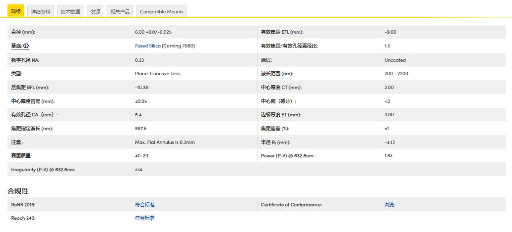Select the wavelength range value 200 - 2200
Screen dimensions: 512x232
[396, 74]
